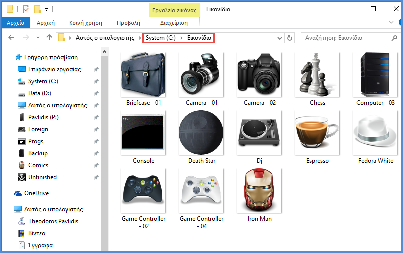Open Βίντεο in the navigation pane
Screen dimensions: 403x253
37,233
